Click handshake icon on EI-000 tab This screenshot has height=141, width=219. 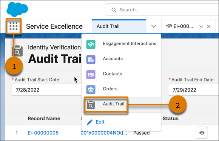tap(169, 26)
